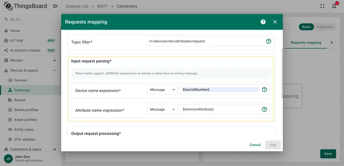Go to Gateway List breadcrumb
The image size is (344, 166).
(x=77, y=6)
